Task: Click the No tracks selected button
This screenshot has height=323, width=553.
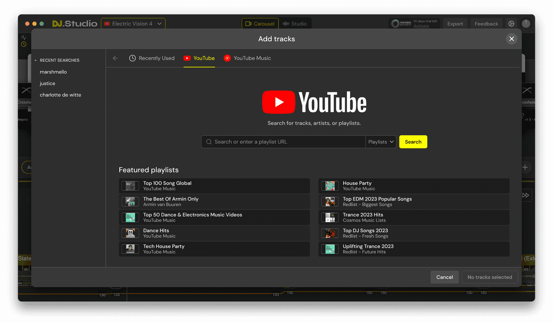Action: pos(490,277)
